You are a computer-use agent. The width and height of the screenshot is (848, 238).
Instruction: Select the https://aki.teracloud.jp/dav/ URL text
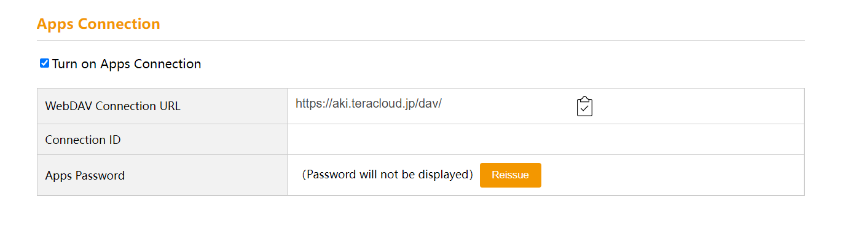click(369, 103)
